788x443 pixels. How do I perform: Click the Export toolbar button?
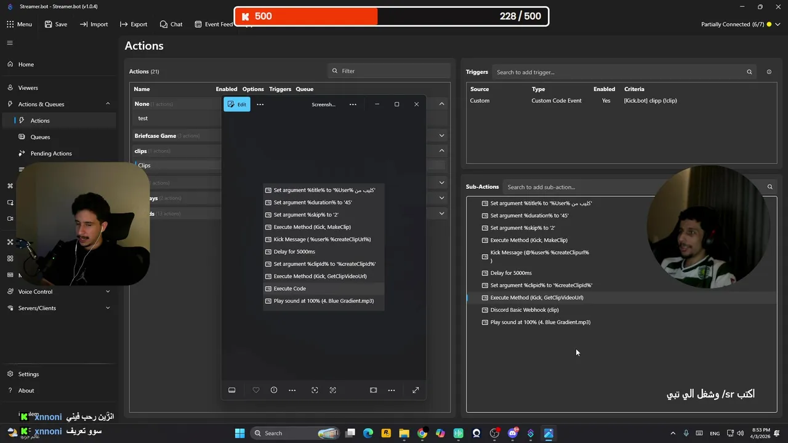[134, 24]
